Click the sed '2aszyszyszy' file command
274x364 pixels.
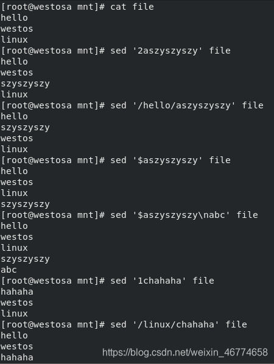tap(170, 51)
